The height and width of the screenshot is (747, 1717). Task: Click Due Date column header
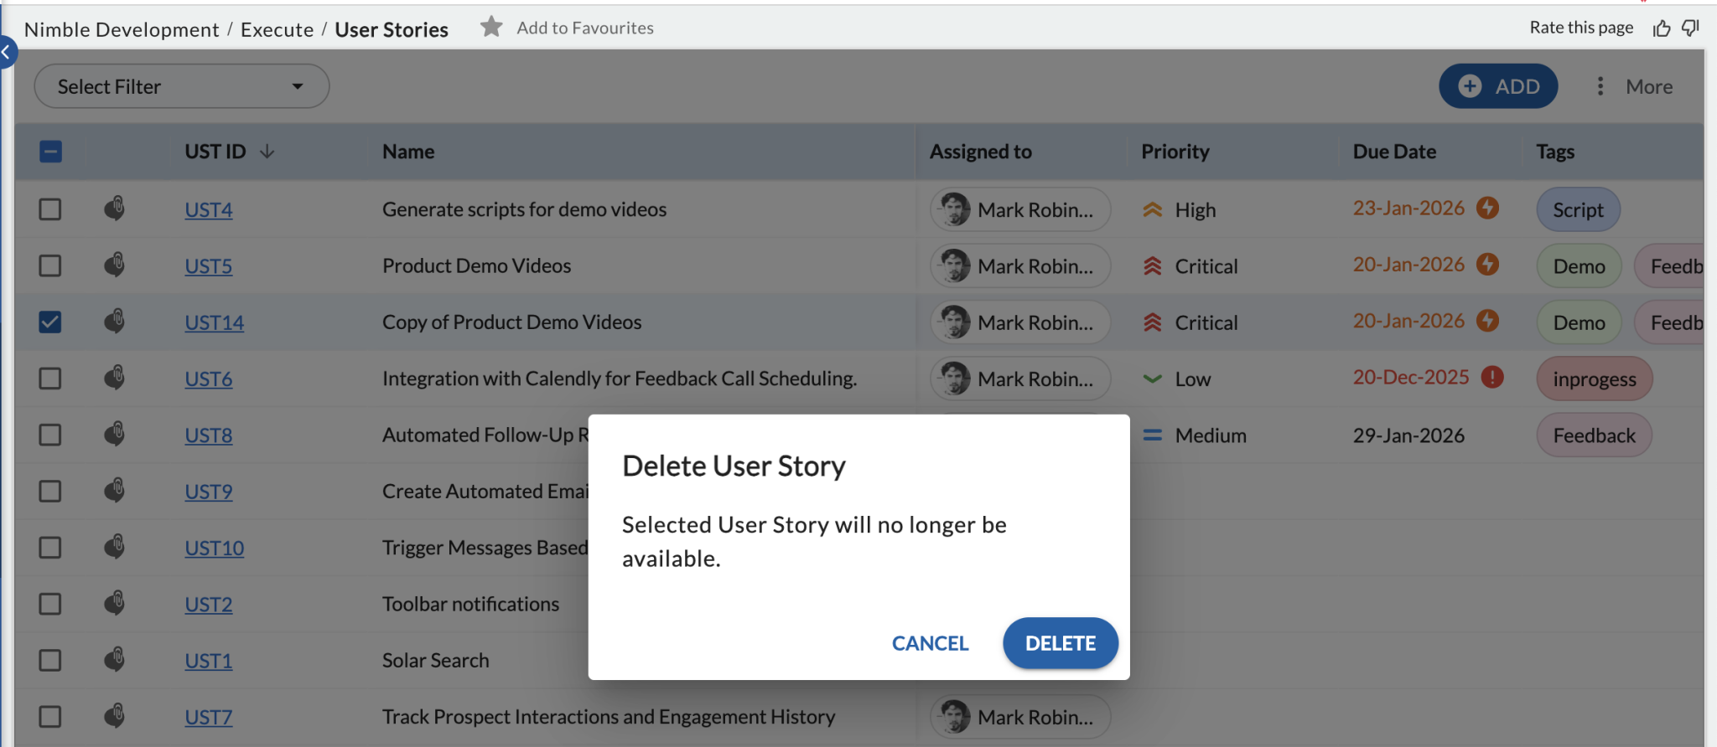(x=1394, y=152)
